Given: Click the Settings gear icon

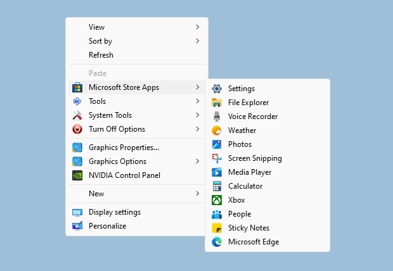Looking at the screenshot, I should [217, 89].
